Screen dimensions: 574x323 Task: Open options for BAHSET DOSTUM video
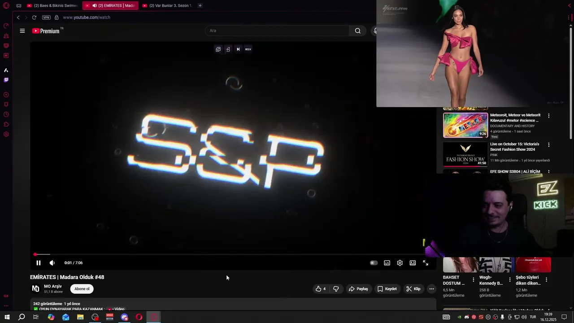[473, 279]
